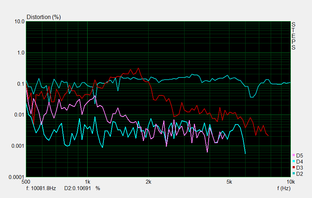This screenshot has height=198, width=312.
Task: Click the D3 red legend swatch
Action: point(294,168)
